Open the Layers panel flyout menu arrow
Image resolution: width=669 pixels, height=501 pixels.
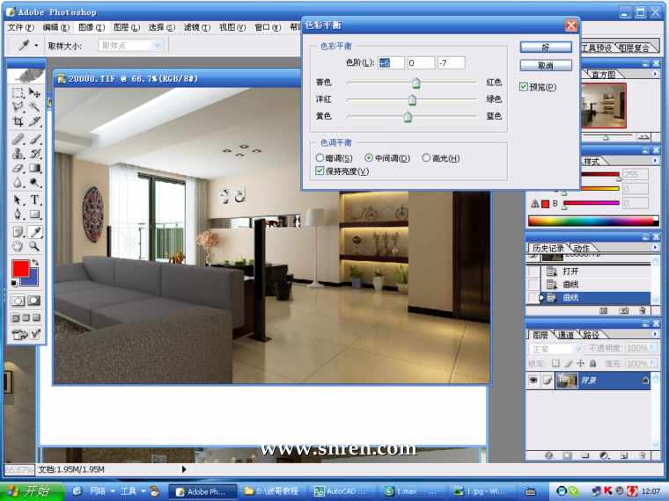[x=655, y=334]
